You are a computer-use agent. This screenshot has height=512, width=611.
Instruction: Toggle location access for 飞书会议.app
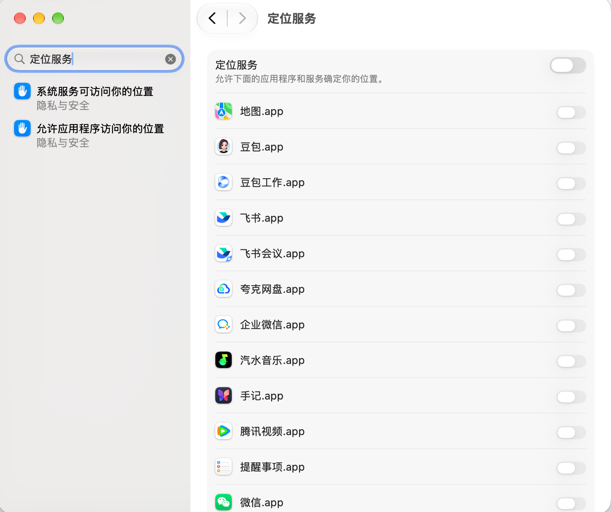click(571, 255)
